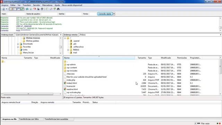Open the Site Manager dropdown arrow

(7, 9)
